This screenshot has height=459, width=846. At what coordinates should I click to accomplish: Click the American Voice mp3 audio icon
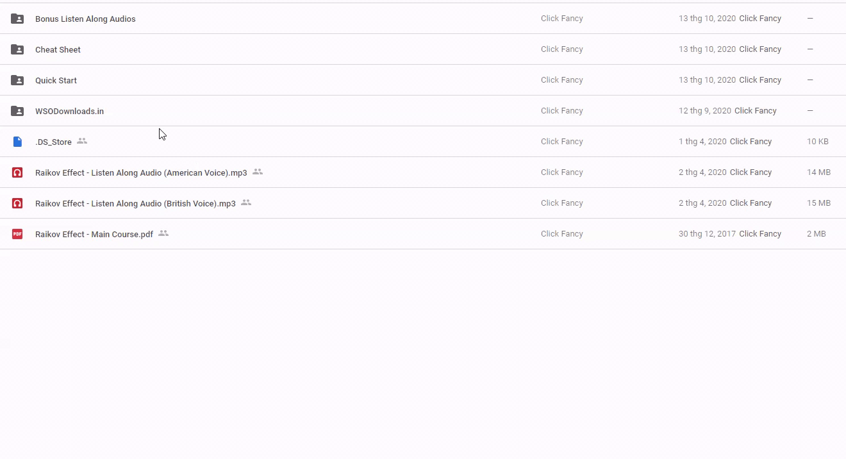[x=17, y=172]
